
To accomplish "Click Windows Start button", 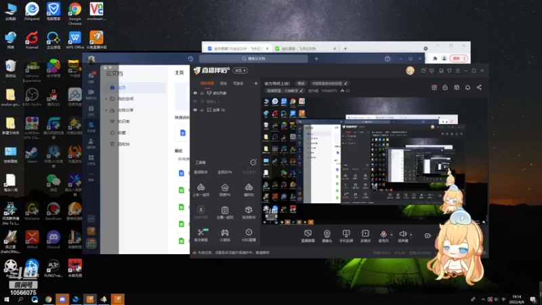I will (x=7, y=299).
